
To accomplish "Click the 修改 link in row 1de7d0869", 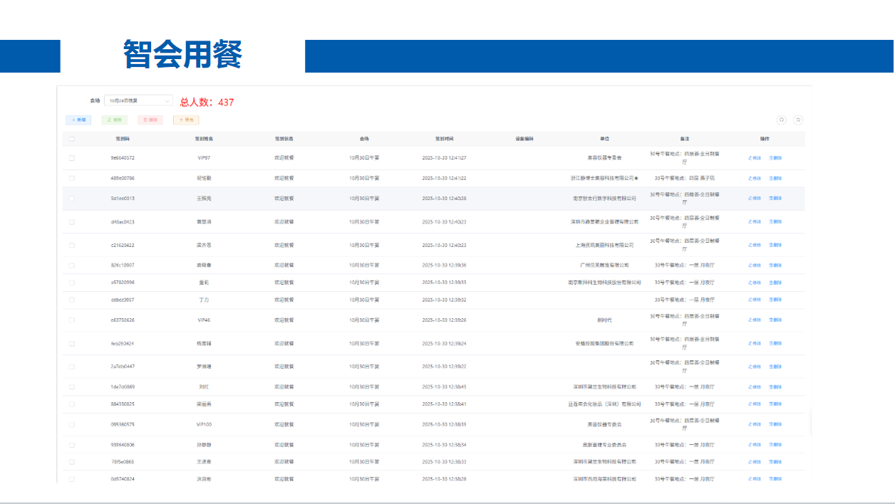I will 754,387.
